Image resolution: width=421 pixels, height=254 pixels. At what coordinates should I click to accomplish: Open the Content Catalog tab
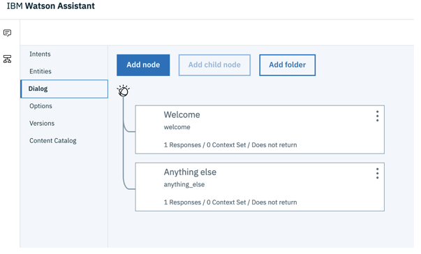(53, 141)
